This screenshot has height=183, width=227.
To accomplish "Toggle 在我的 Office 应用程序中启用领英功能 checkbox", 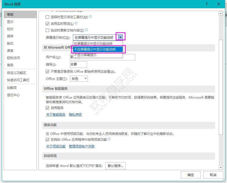I will pyautogui.click(x=47, y=139).
